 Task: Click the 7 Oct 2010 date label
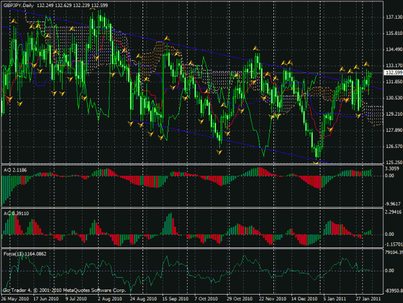coord(206,299)
